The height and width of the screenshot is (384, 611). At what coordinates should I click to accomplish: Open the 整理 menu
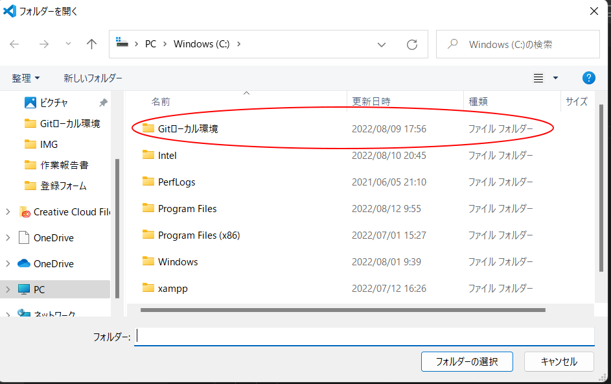pos(26,78)
